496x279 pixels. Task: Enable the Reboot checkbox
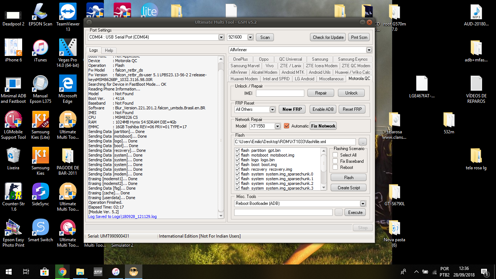[335, 167]
